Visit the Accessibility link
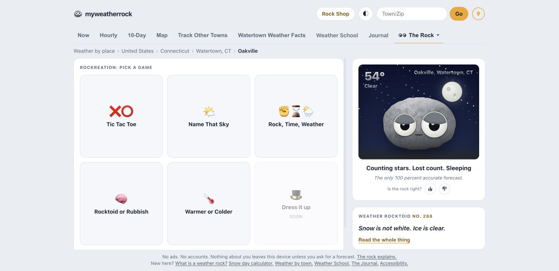This screenshot has height=271, width=559. click(x=394, y=263)
